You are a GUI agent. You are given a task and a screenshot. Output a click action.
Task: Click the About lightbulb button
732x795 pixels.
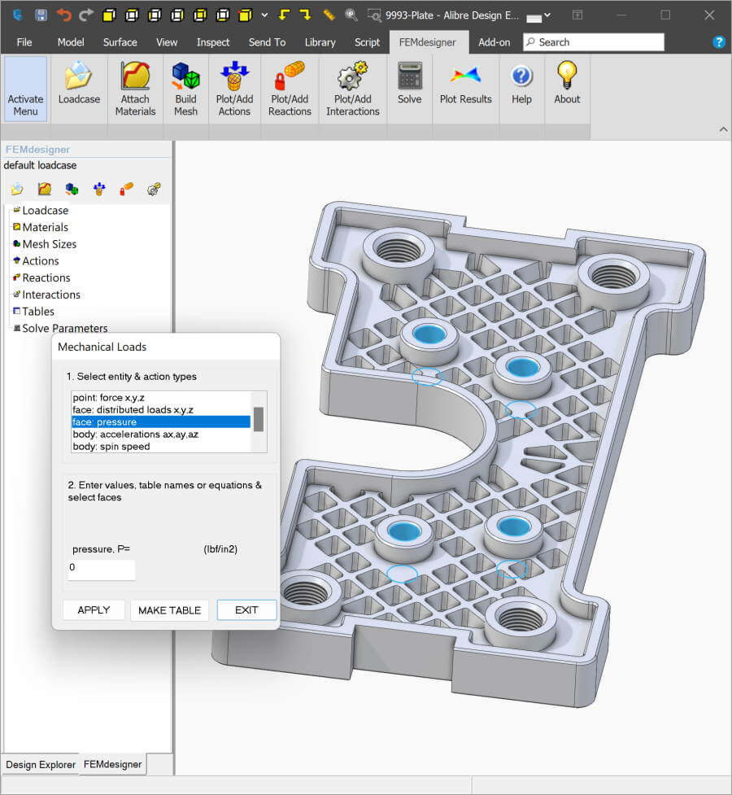567,84
